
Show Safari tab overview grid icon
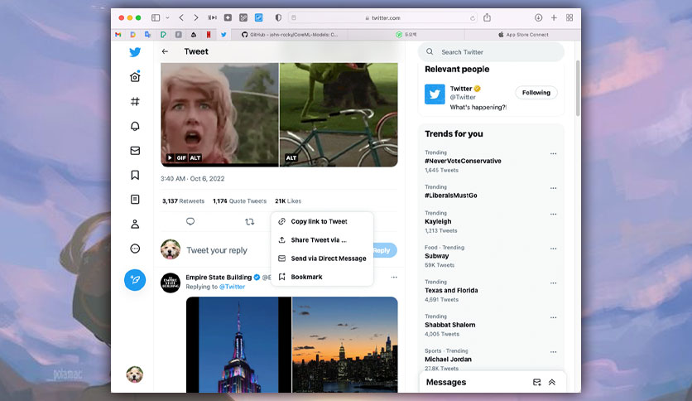(569, 17)
